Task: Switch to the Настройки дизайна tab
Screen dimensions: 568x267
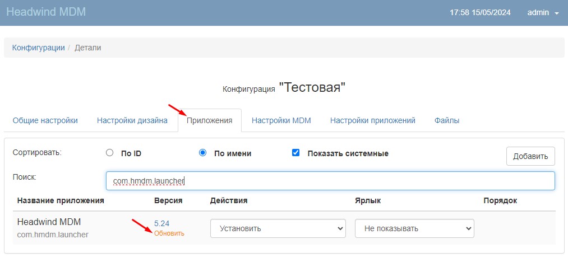Action: point(132,120)
